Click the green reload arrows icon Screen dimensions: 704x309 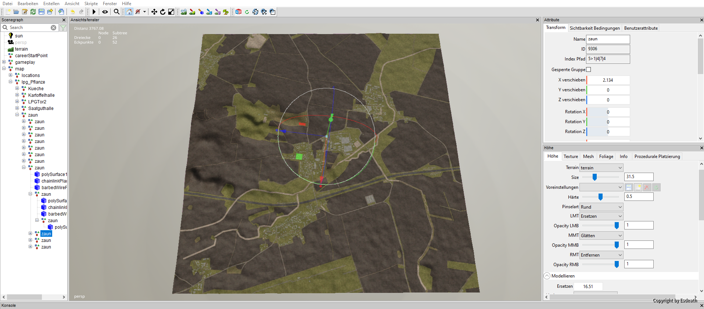coord(33,12)
